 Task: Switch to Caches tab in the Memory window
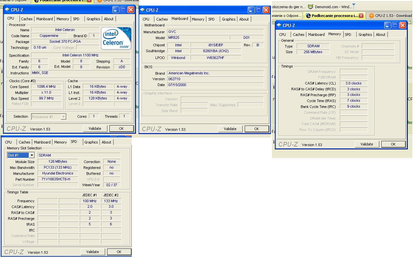[x=299, y=35]
